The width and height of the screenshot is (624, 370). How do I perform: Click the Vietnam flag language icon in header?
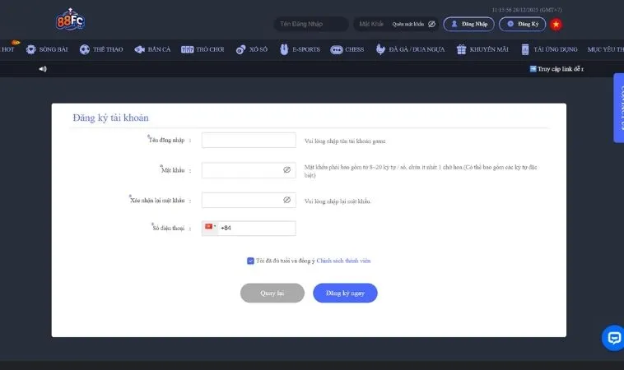tap(556, 24)
